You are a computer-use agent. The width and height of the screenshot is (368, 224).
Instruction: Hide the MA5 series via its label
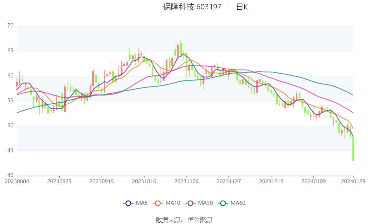click(141, 203)
